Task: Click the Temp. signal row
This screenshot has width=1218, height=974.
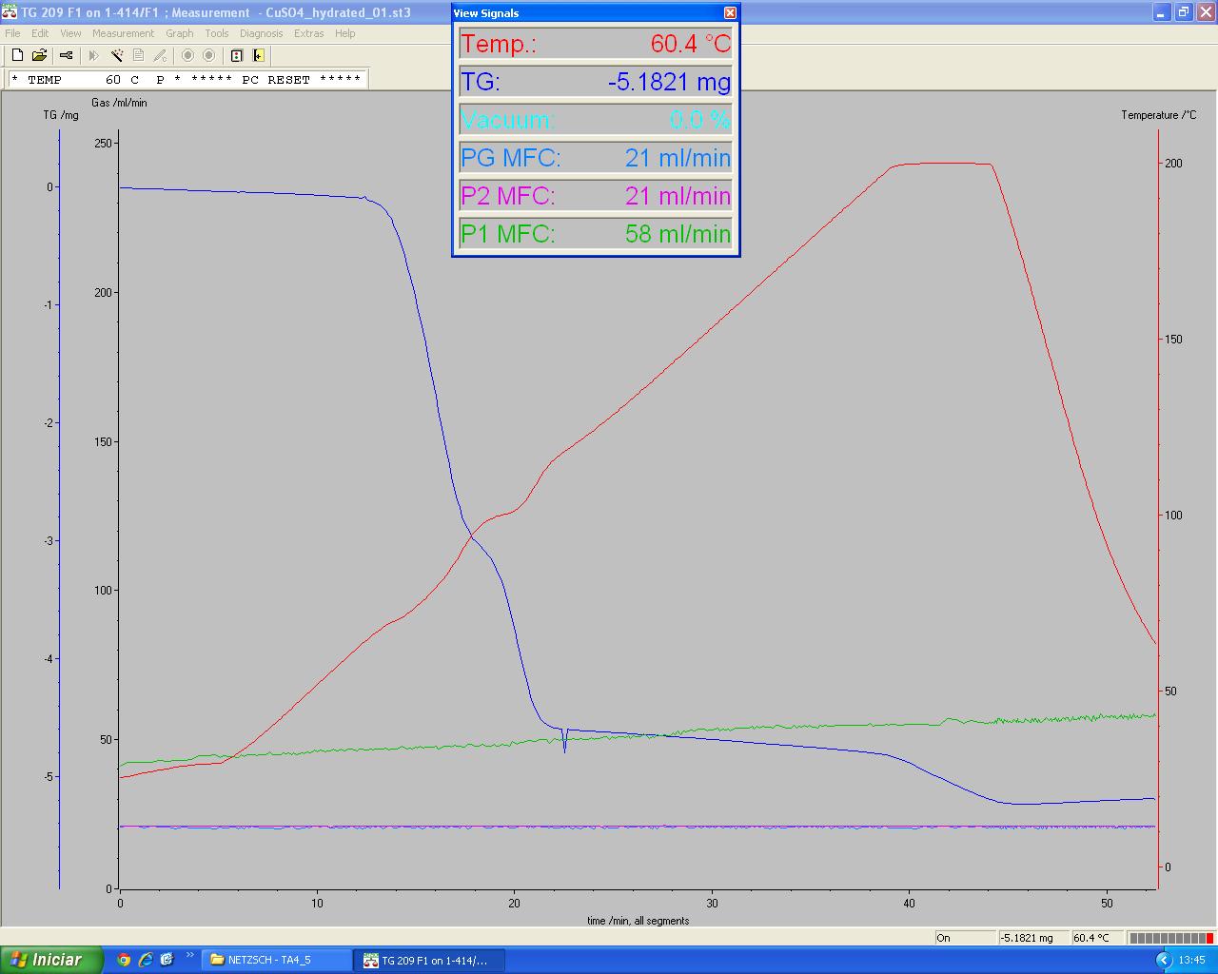Action: (596, 44)
